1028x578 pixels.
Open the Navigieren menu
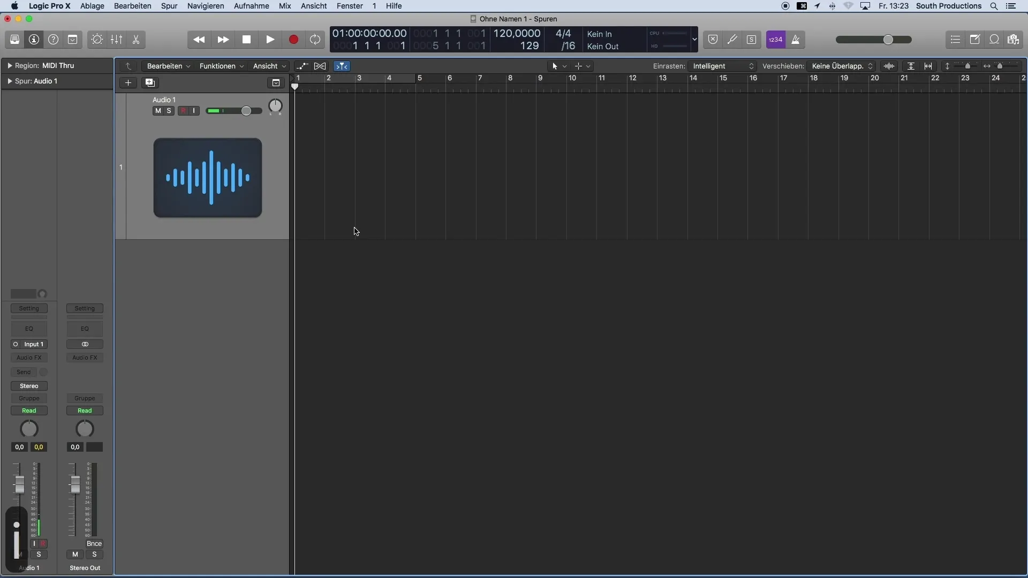(206, 6)
